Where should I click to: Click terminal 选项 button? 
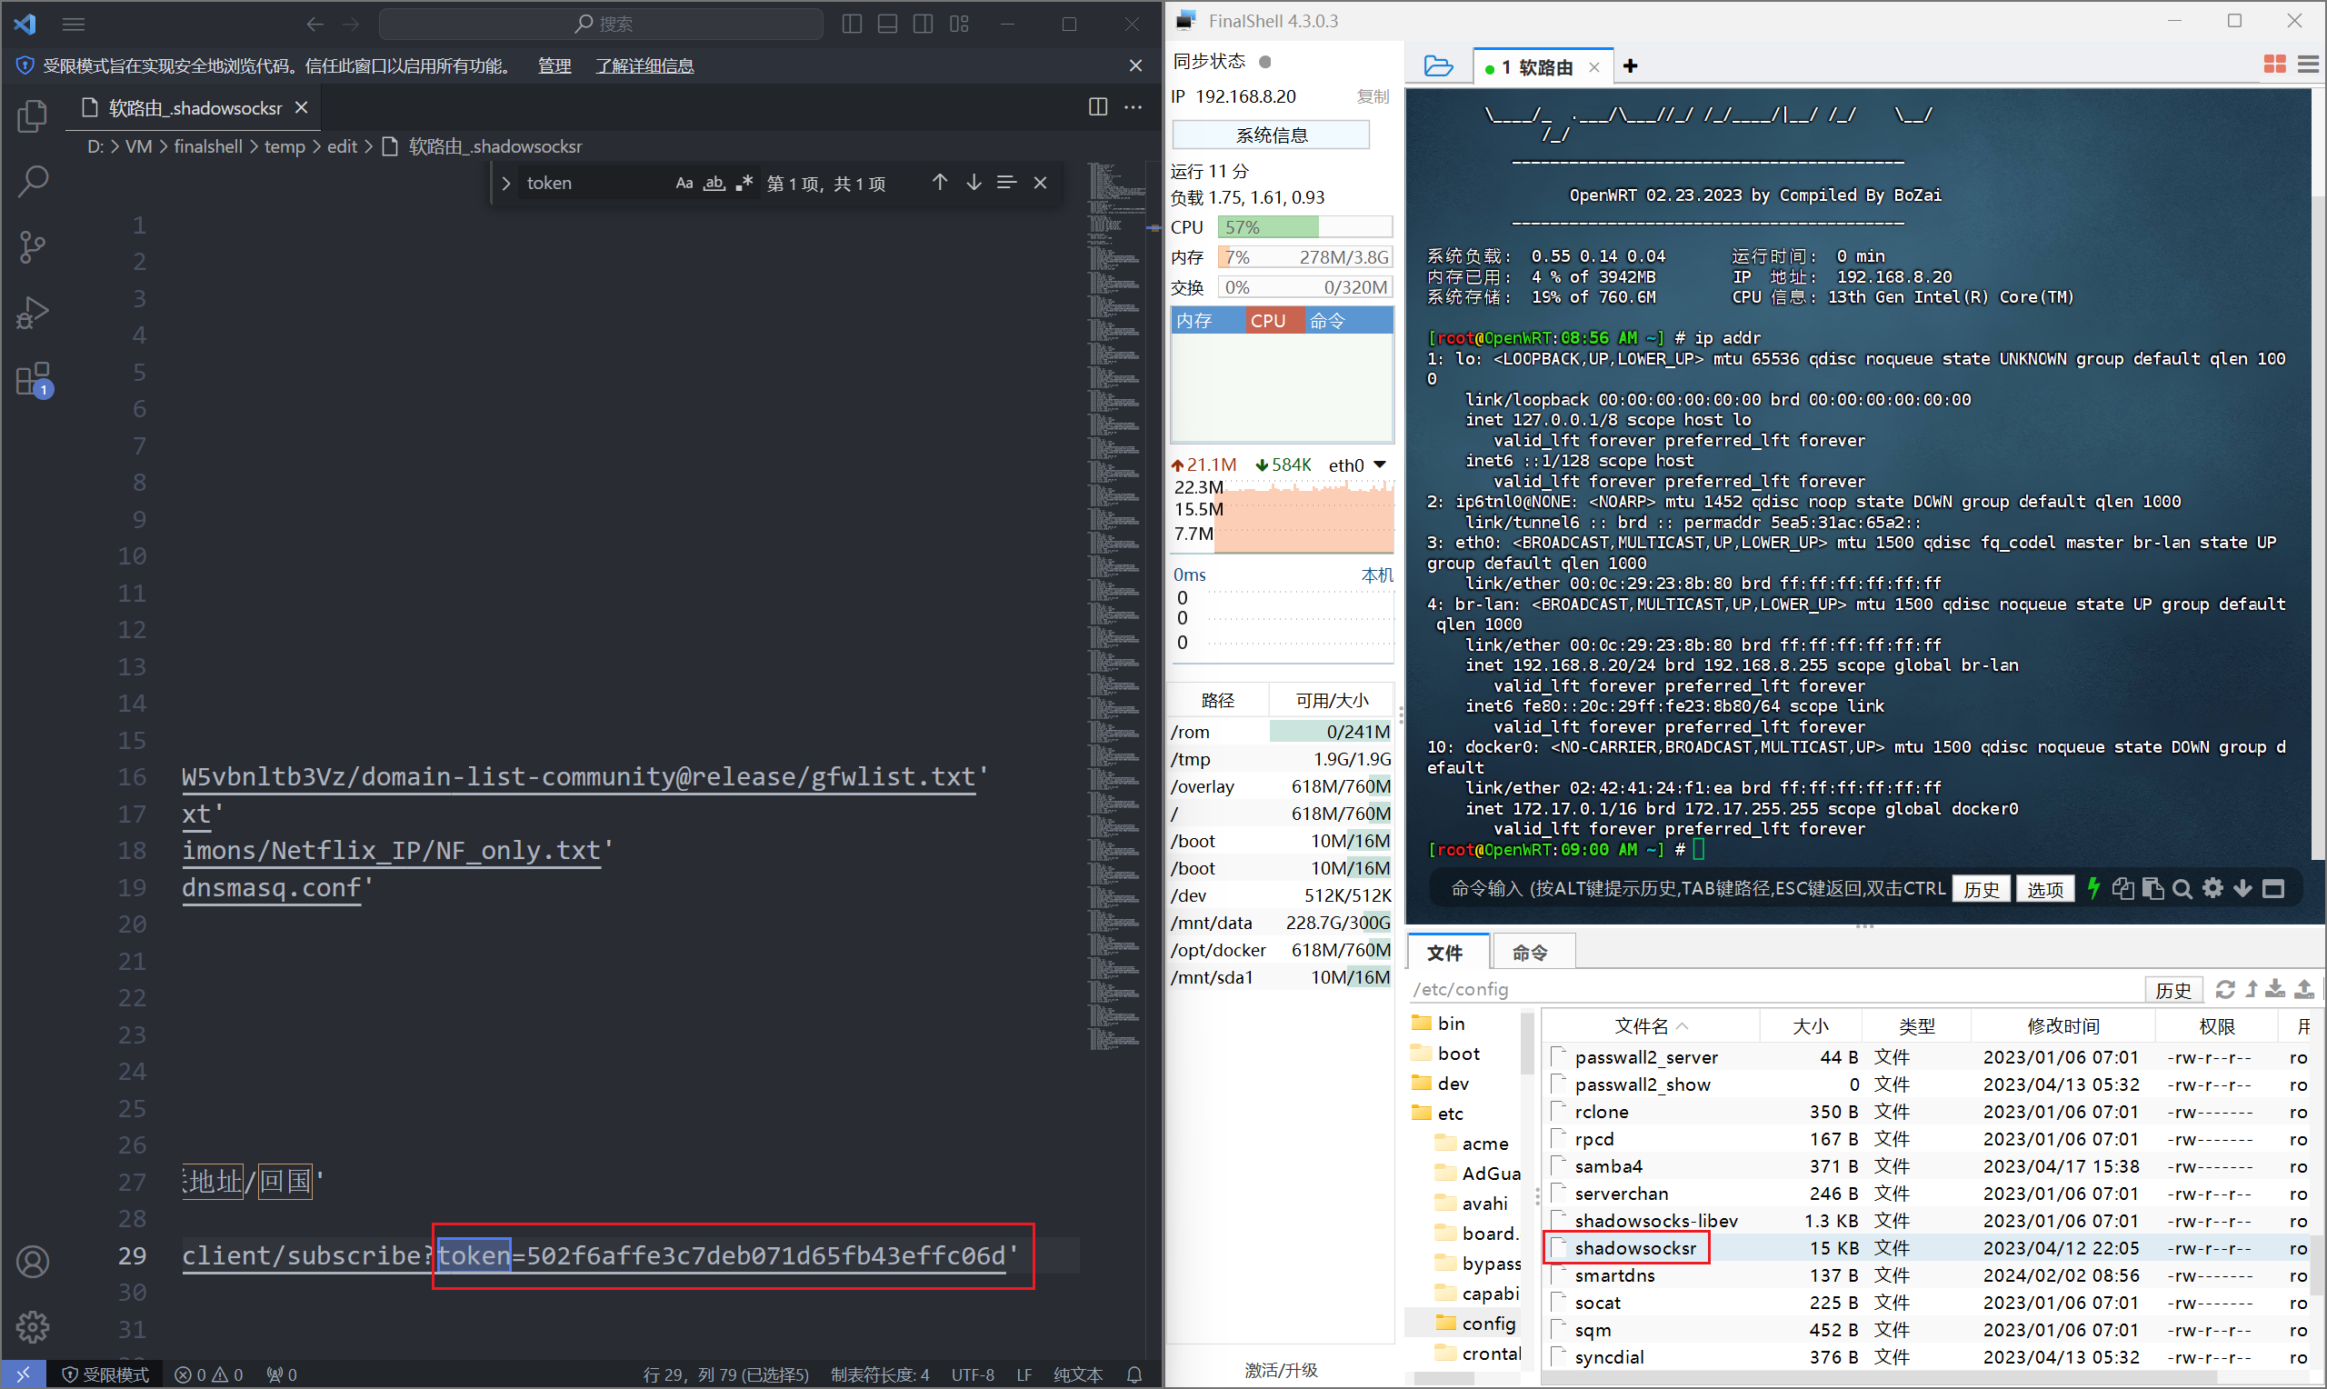coord(2045,888)
